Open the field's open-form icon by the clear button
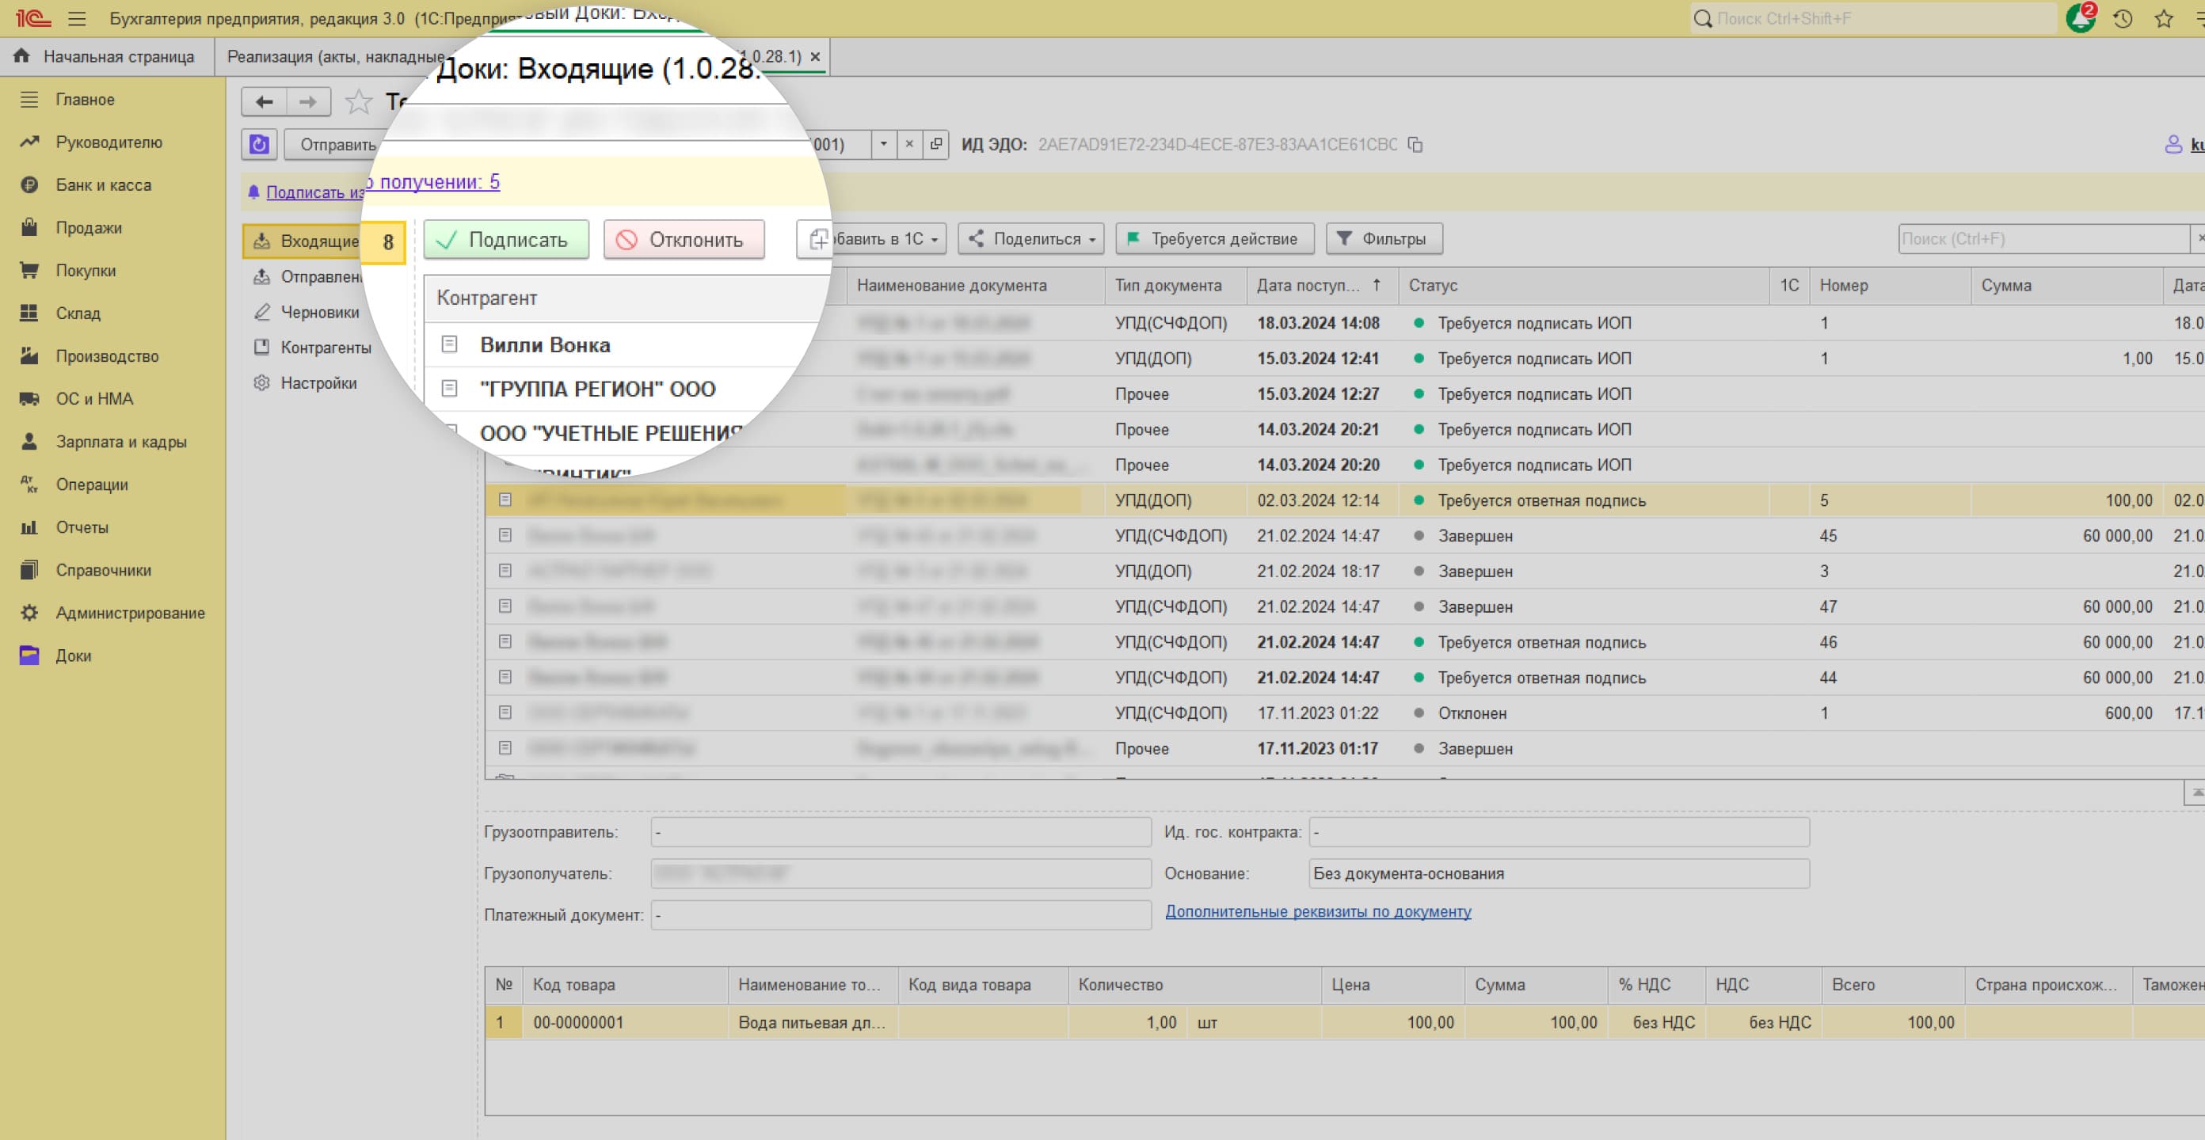This screenshot has height=1140, width=2205. pyautogui.click(x=935, y=145)
